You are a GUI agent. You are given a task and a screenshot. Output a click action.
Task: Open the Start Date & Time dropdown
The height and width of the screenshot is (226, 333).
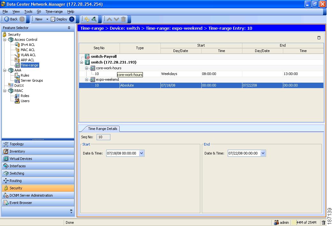click(142, 153)
